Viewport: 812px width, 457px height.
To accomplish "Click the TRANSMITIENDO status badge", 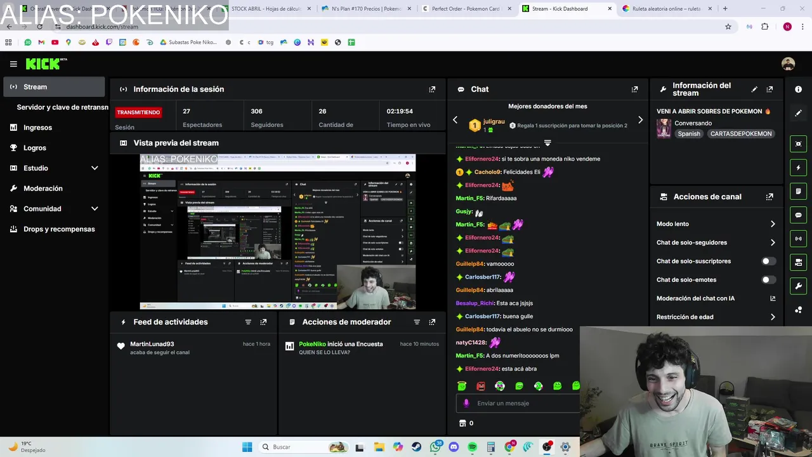I will click(138, 112).
